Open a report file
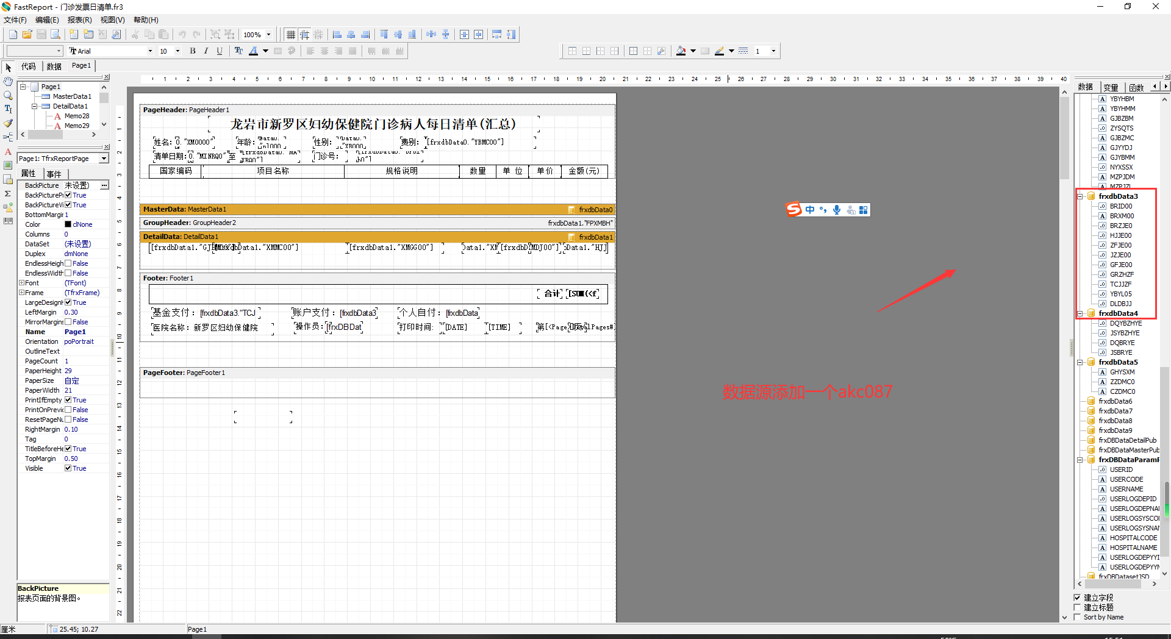 (x=27, y=35)
